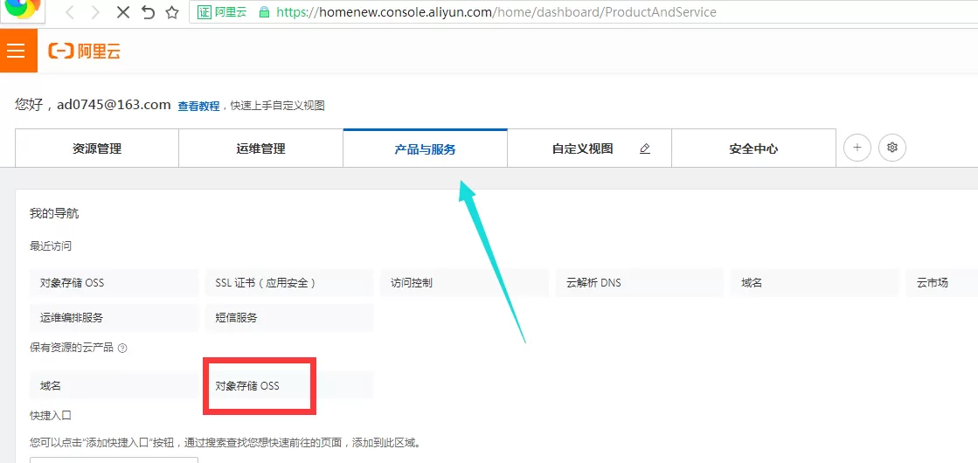978x463 pixels.
Task: Open the 安全中心 tab
Action: click(x=753, y=149)
